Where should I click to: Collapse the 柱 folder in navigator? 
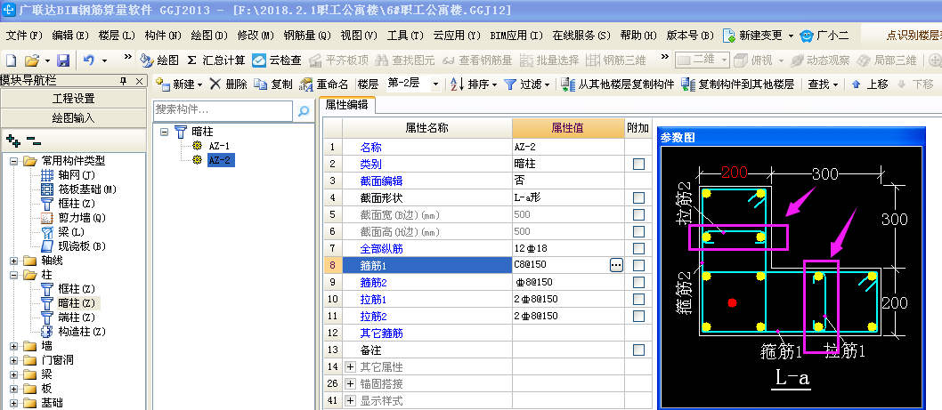pyautogui.click(x=14, y=275)
